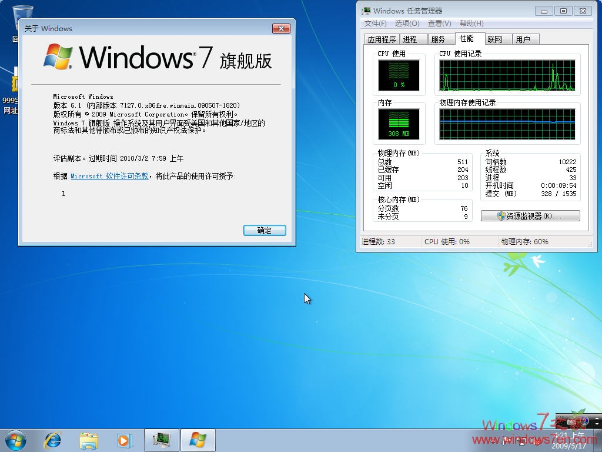Click 确定 to close About Windows dialog
Screen dimensions: 602x452
264,230
